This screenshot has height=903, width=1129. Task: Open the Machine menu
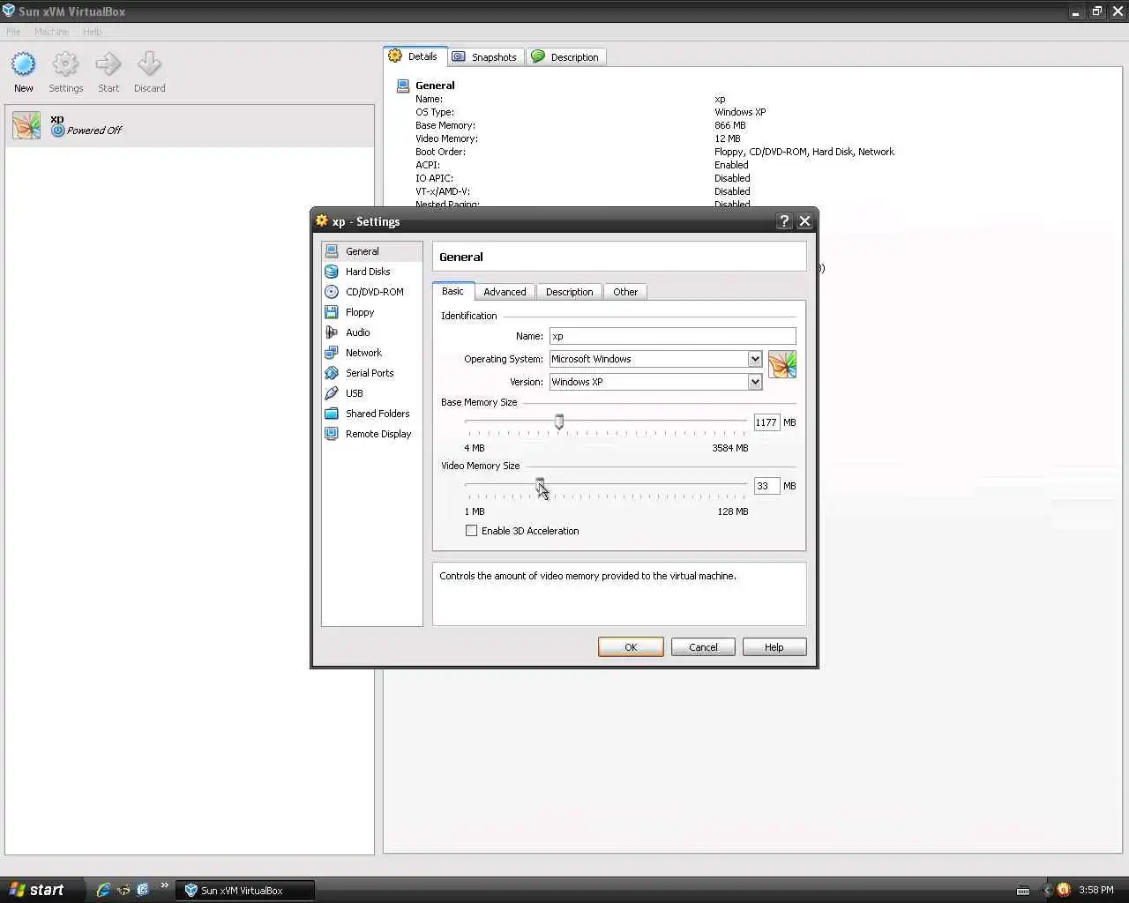pos(52,32)
